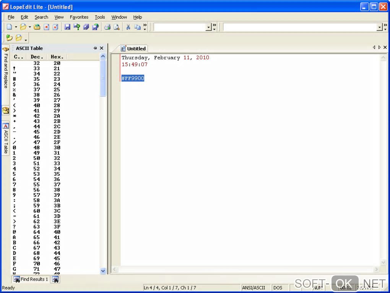Click ANSI/ASCII encoding in status bar

tap(254, 288)
